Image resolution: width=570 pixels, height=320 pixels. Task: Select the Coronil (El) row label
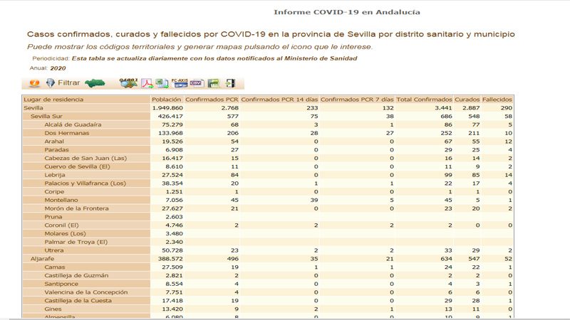(61, 225)
